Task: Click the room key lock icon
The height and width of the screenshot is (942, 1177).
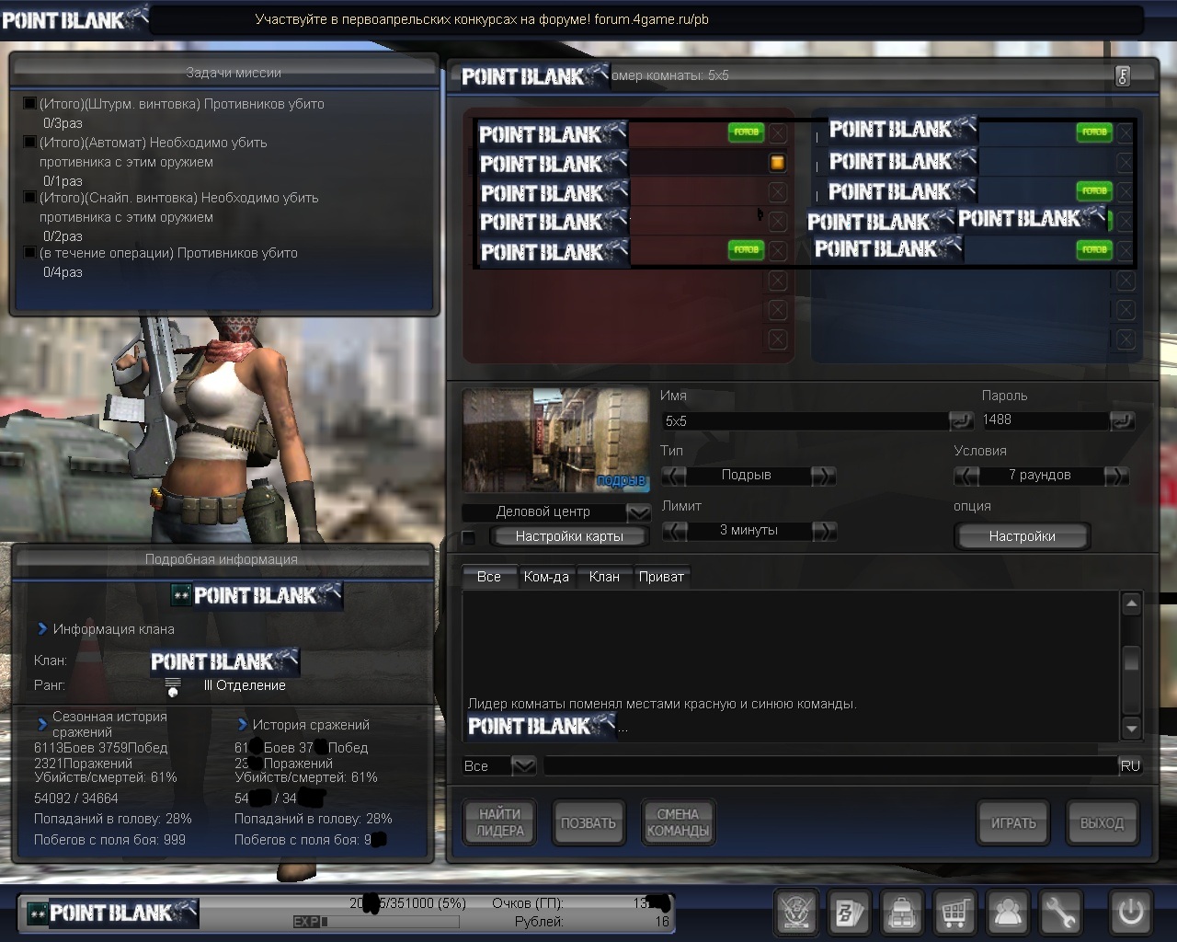Action: click(x=1123, y=75)
